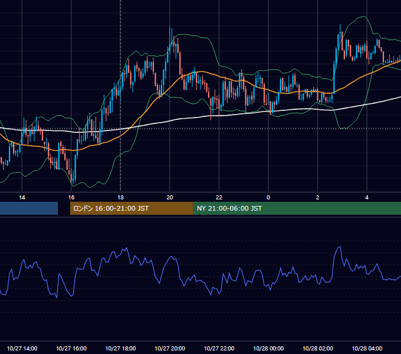Screen dimensions: 401x354
Task: Select the 10/28 00:00 time label
Action: point(268,348)
